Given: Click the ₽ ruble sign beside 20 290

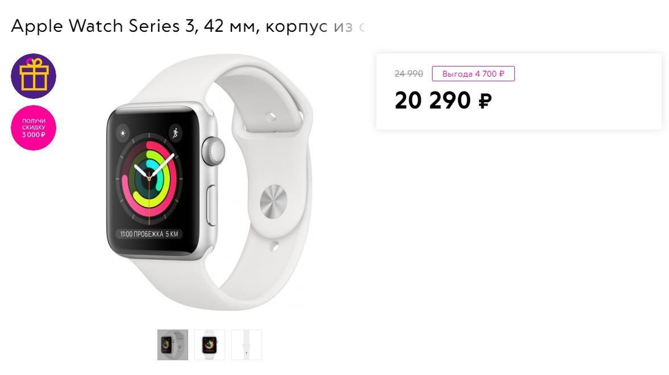Looking at the screenshot, I should coord(485,101).
